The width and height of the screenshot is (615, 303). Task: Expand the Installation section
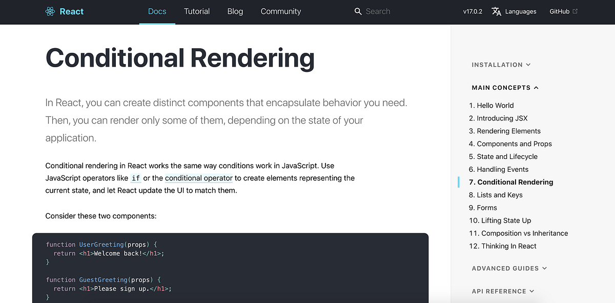pyautogui.click(x=501, y=65)
